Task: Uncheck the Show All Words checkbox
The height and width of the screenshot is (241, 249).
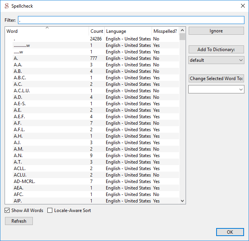Action: click(7, 210)
